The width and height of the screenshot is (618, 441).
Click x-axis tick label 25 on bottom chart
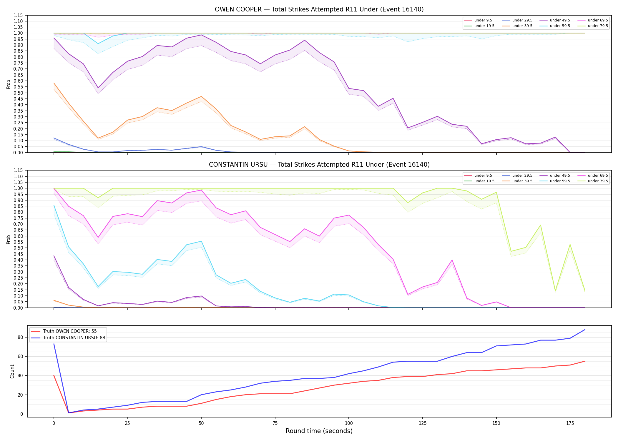(x=127, y=423)
